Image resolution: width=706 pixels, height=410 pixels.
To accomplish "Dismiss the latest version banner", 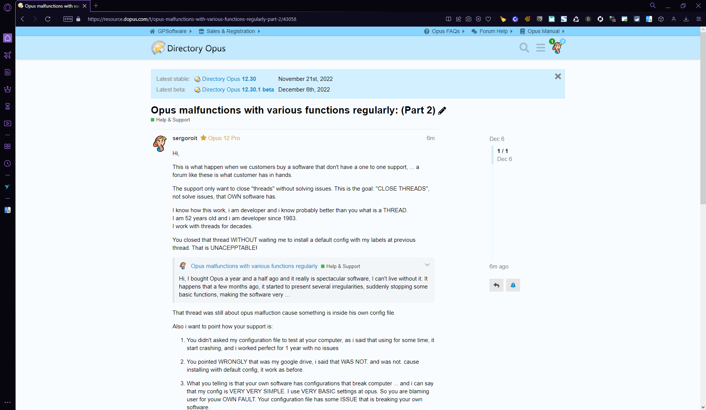I will [x=558, y=76].
